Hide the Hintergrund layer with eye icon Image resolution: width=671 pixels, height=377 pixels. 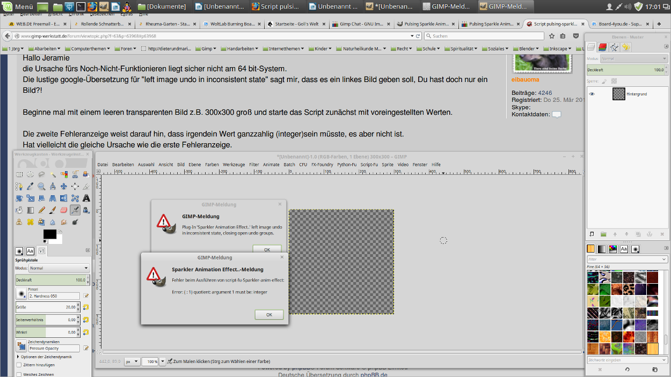(592, 94)
